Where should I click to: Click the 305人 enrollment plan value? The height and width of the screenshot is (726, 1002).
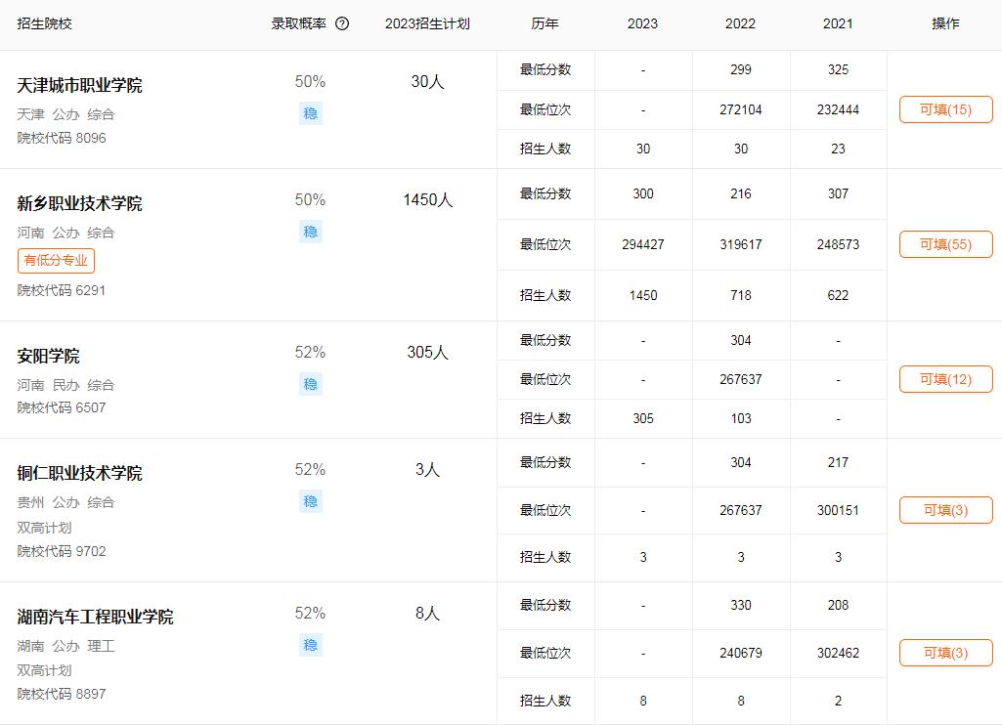tap(427, 353)
